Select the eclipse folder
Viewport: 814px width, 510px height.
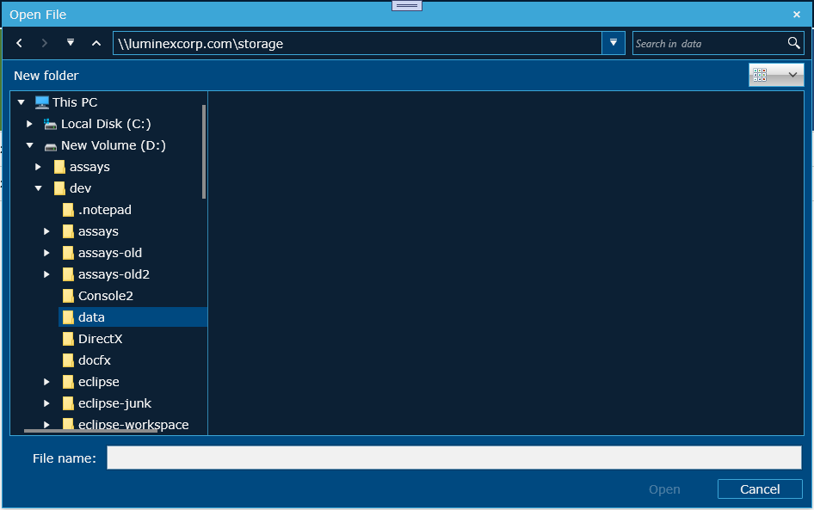point(99,382)
